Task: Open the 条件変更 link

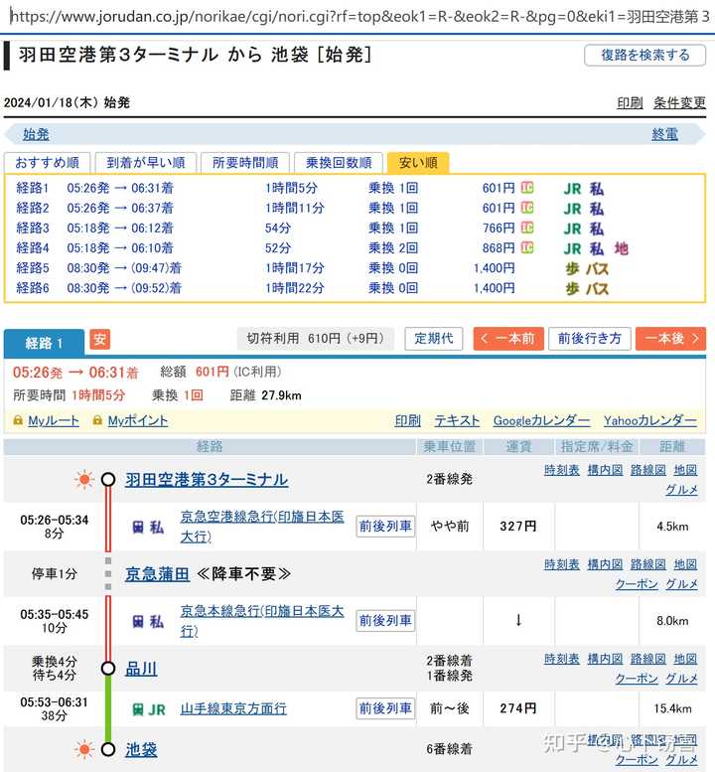Action: click(679, 103)
